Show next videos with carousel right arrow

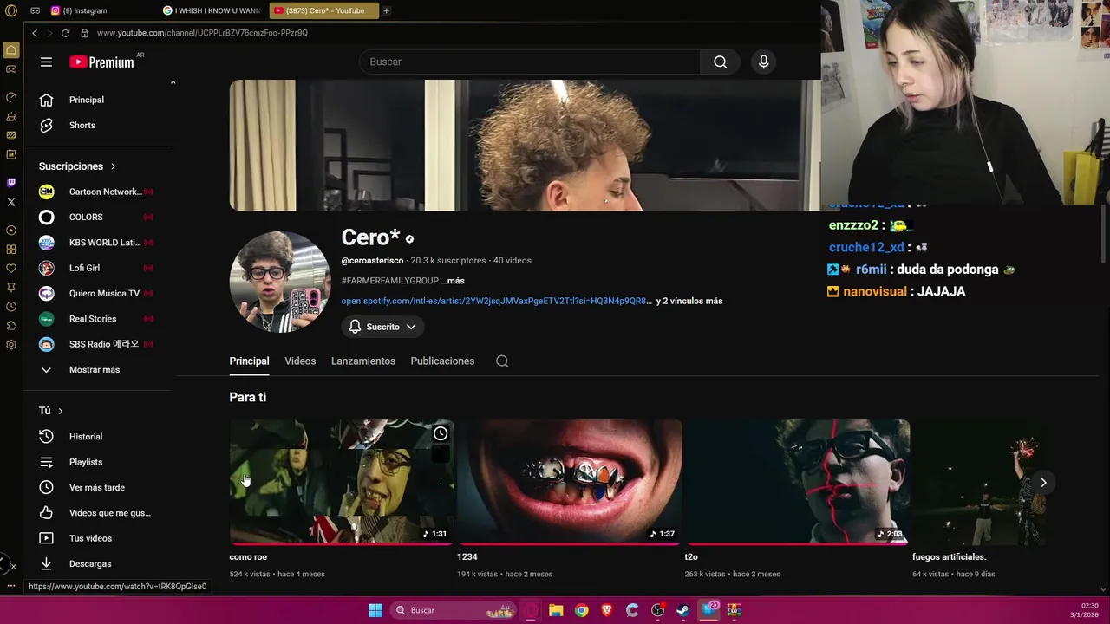click(1043, 483)
